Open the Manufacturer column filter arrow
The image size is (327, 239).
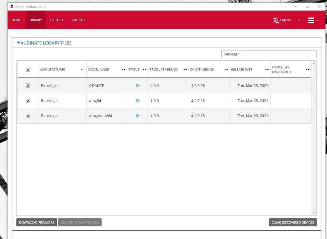tap(82, 69)
